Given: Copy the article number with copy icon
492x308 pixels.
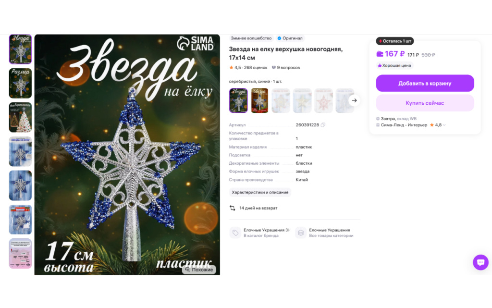Looking at the screenshot, I should click(x=323, y=125).
